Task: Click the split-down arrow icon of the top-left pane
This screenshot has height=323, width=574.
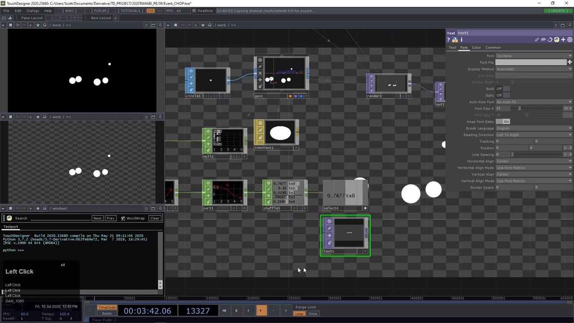Action: click(x=160, y=25)
